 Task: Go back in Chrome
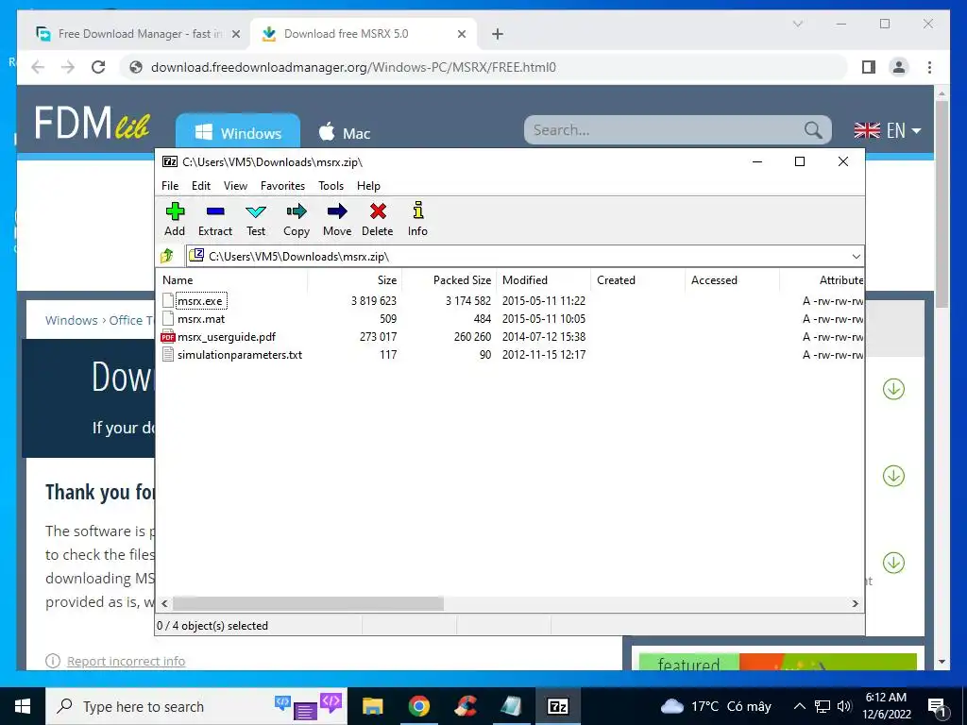38,67
